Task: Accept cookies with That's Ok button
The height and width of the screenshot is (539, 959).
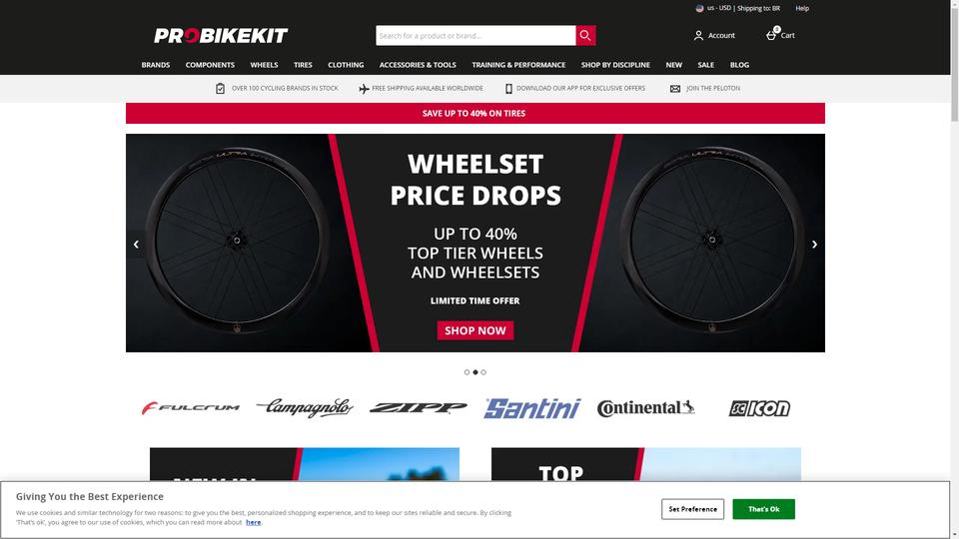Action: pos(763,509)
